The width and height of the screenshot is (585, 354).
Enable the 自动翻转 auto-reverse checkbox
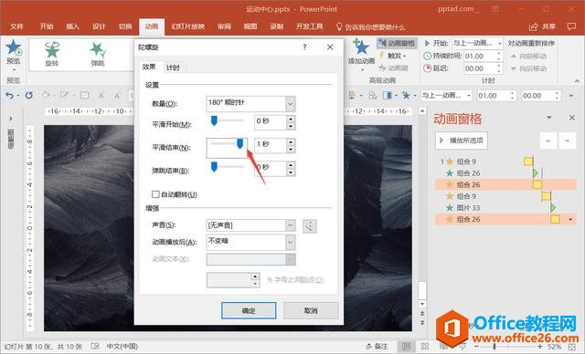click(155, 194)
